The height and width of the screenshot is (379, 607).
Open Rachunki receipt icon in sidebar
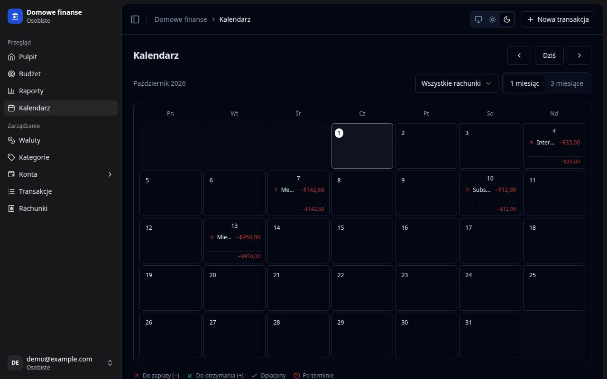point(12,208)
